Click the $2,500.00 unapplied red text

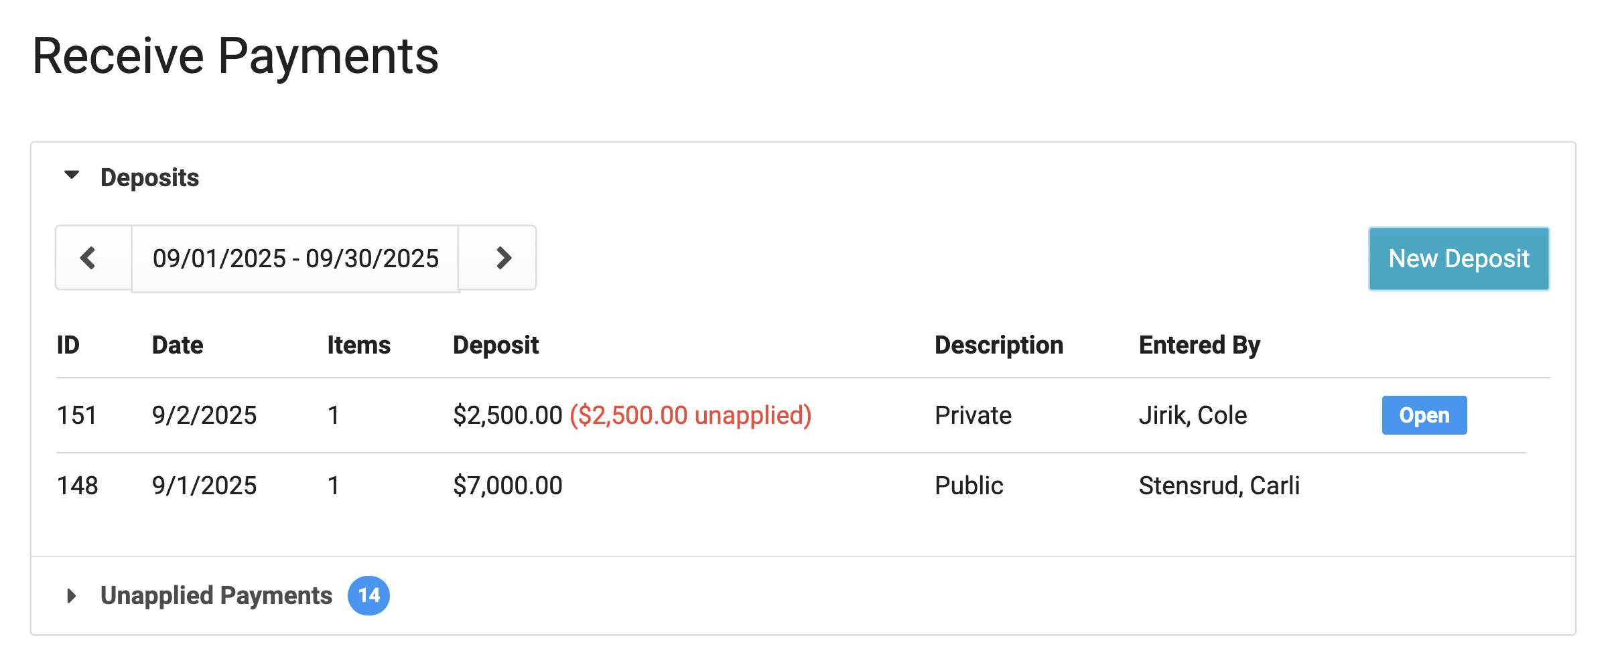click(x=690, y=415)
